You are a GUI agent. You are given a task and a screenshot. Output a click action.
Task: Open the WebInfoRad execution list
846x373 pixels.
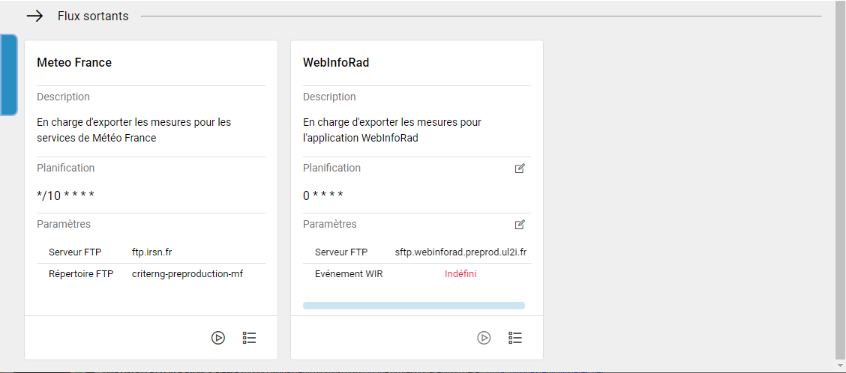(x=515, y=338)
